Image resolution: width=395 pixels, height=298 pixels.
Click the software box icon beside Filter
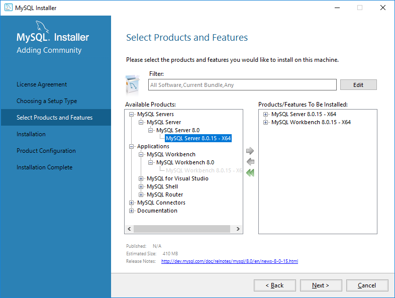(133, 84)
